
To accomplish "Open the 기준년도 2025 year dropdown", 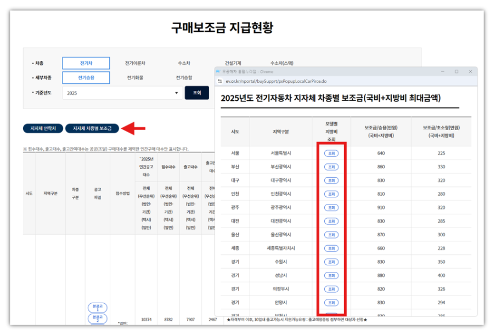I will [122, 93].
